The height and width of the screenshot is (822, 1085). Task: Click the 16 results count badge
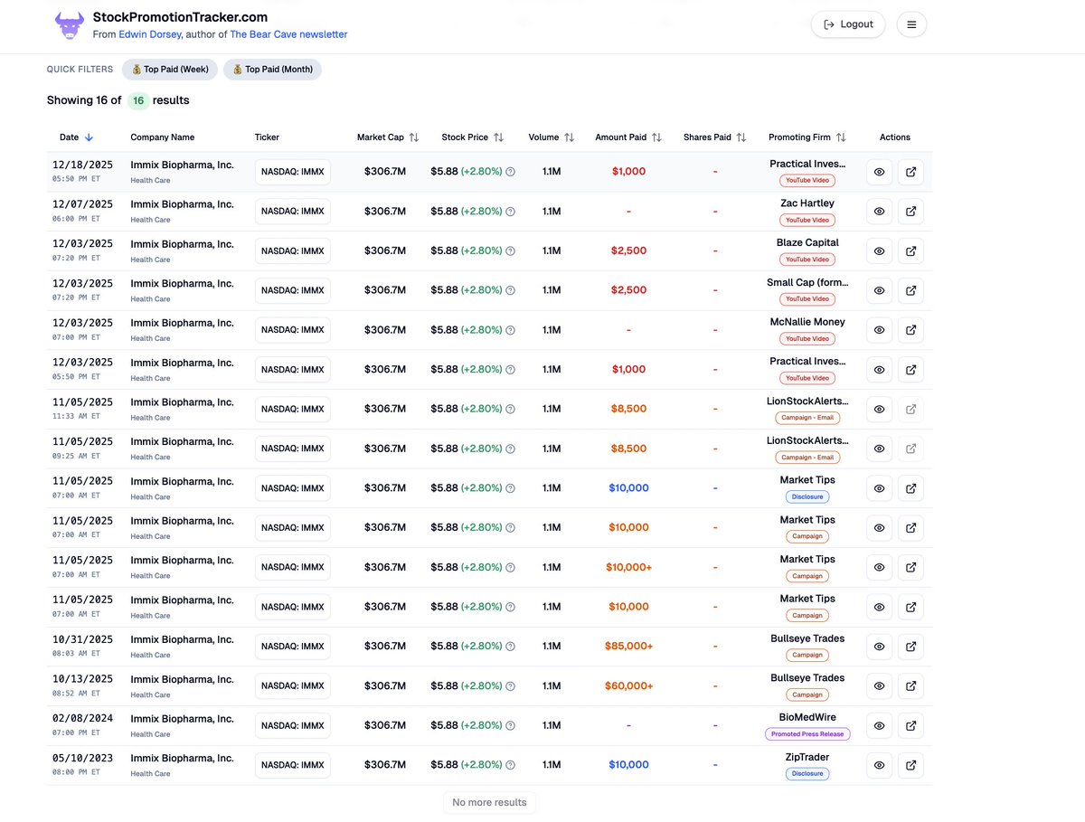(x=138, y=101)
